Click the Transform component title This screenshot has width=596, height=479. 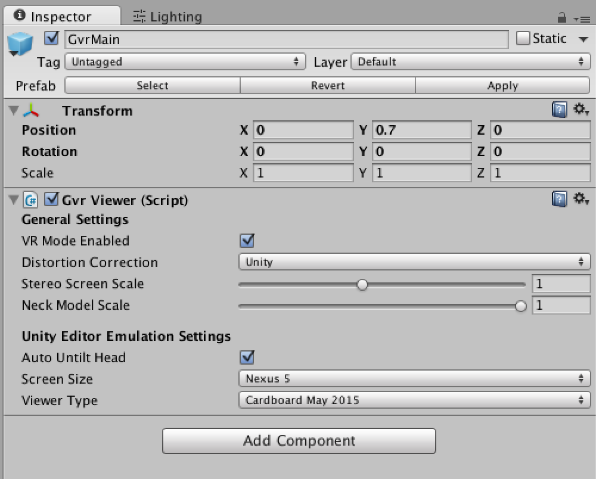pos(97,111)
